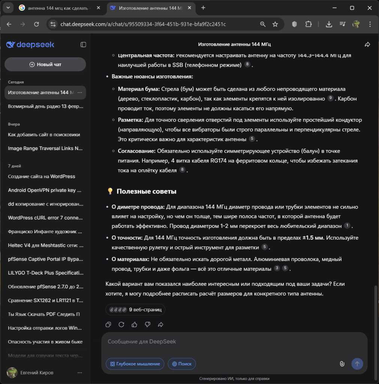This screenshot has width=379, height=384.
Task: Open the Создание сайта на WordPress chat
Action: (x=42, y=176)
